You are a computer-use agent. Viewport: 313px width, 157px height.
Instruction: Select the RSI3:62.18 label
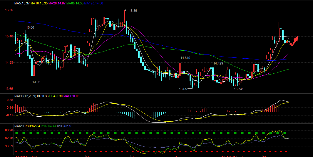(65, 126)
